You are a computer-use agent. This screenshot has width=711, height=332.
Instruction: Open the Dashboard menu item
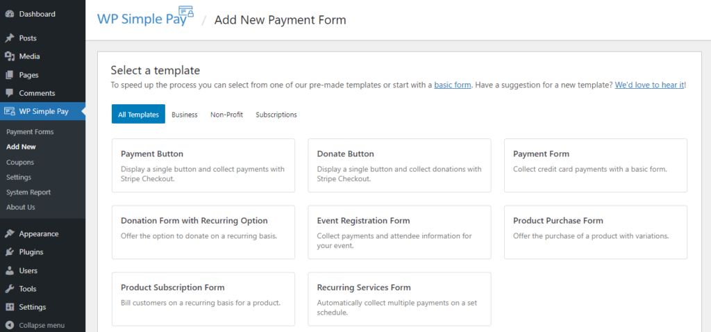tap(42, 14)
